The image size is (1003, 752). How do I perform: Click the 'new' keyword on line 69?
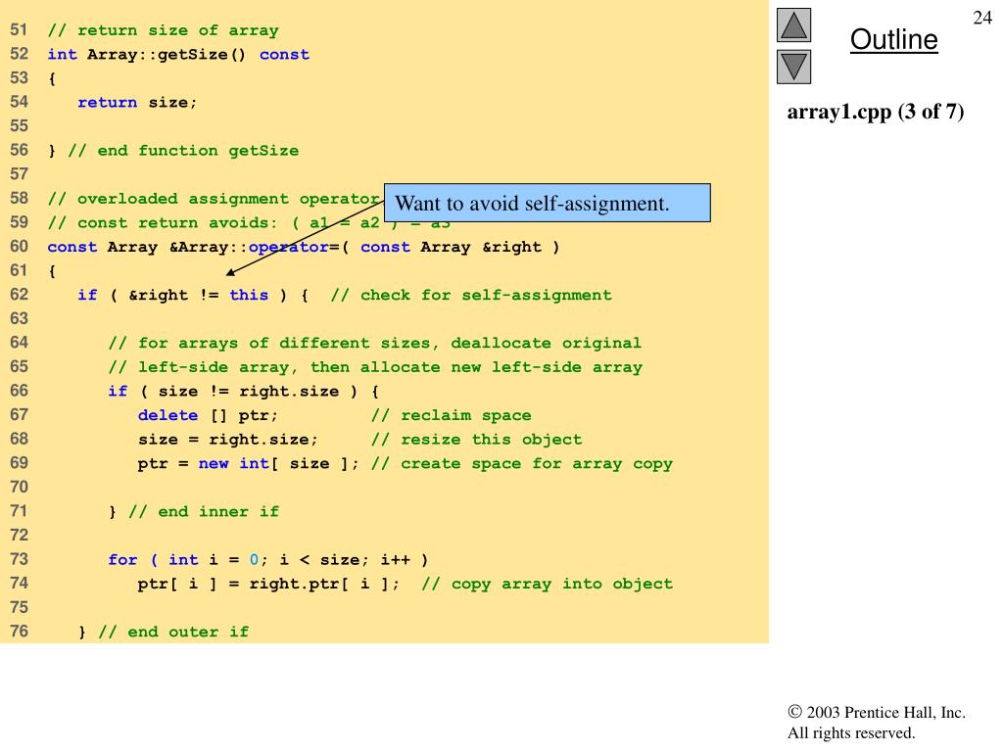tap(214, 463)
